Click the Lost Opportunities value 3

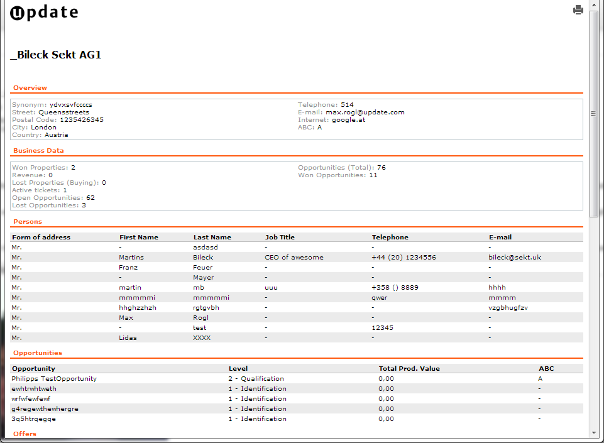coord(84,205)
